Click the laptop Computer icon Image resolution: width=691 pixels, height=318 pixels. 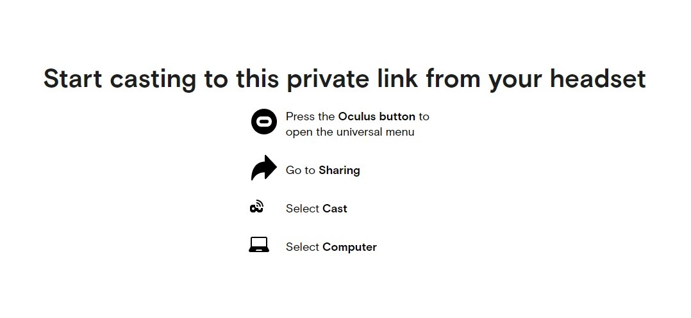[x=259, y=245]
